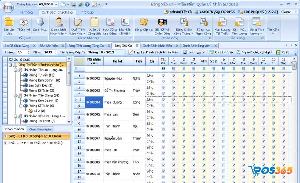Screen dimensions: 300x183
Task: Click the Tên Bảng Xếp Ca input field
Action: [105, 52]
